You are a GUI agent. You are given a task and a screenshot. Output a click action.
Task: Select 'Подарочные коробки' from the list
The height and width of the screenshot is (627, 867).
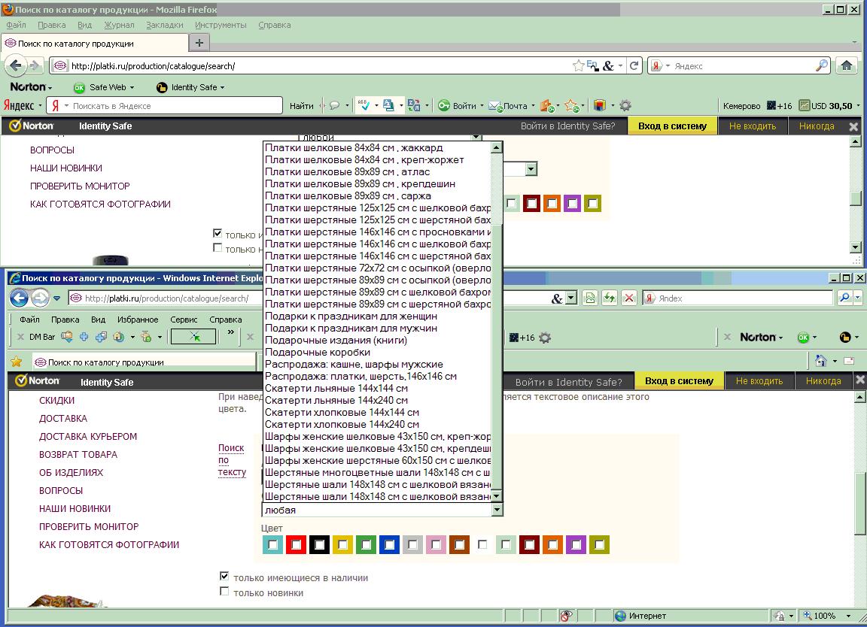[318, 352]
